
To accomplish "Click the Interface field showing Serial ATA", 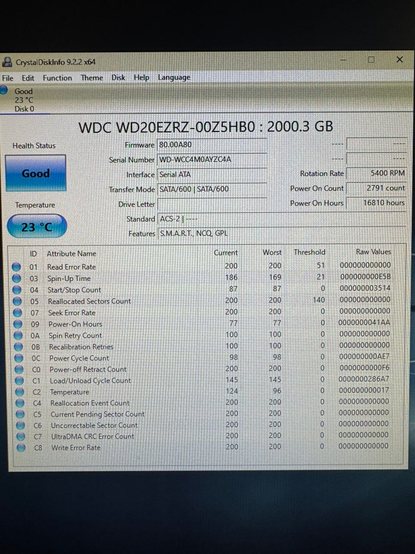I will (x=212, y=174).
